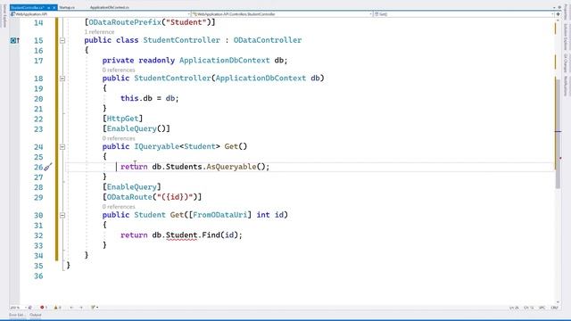The image size is (571, 321).
Task: Click "AsQueryable" on line 26
Action: [231, 167]
